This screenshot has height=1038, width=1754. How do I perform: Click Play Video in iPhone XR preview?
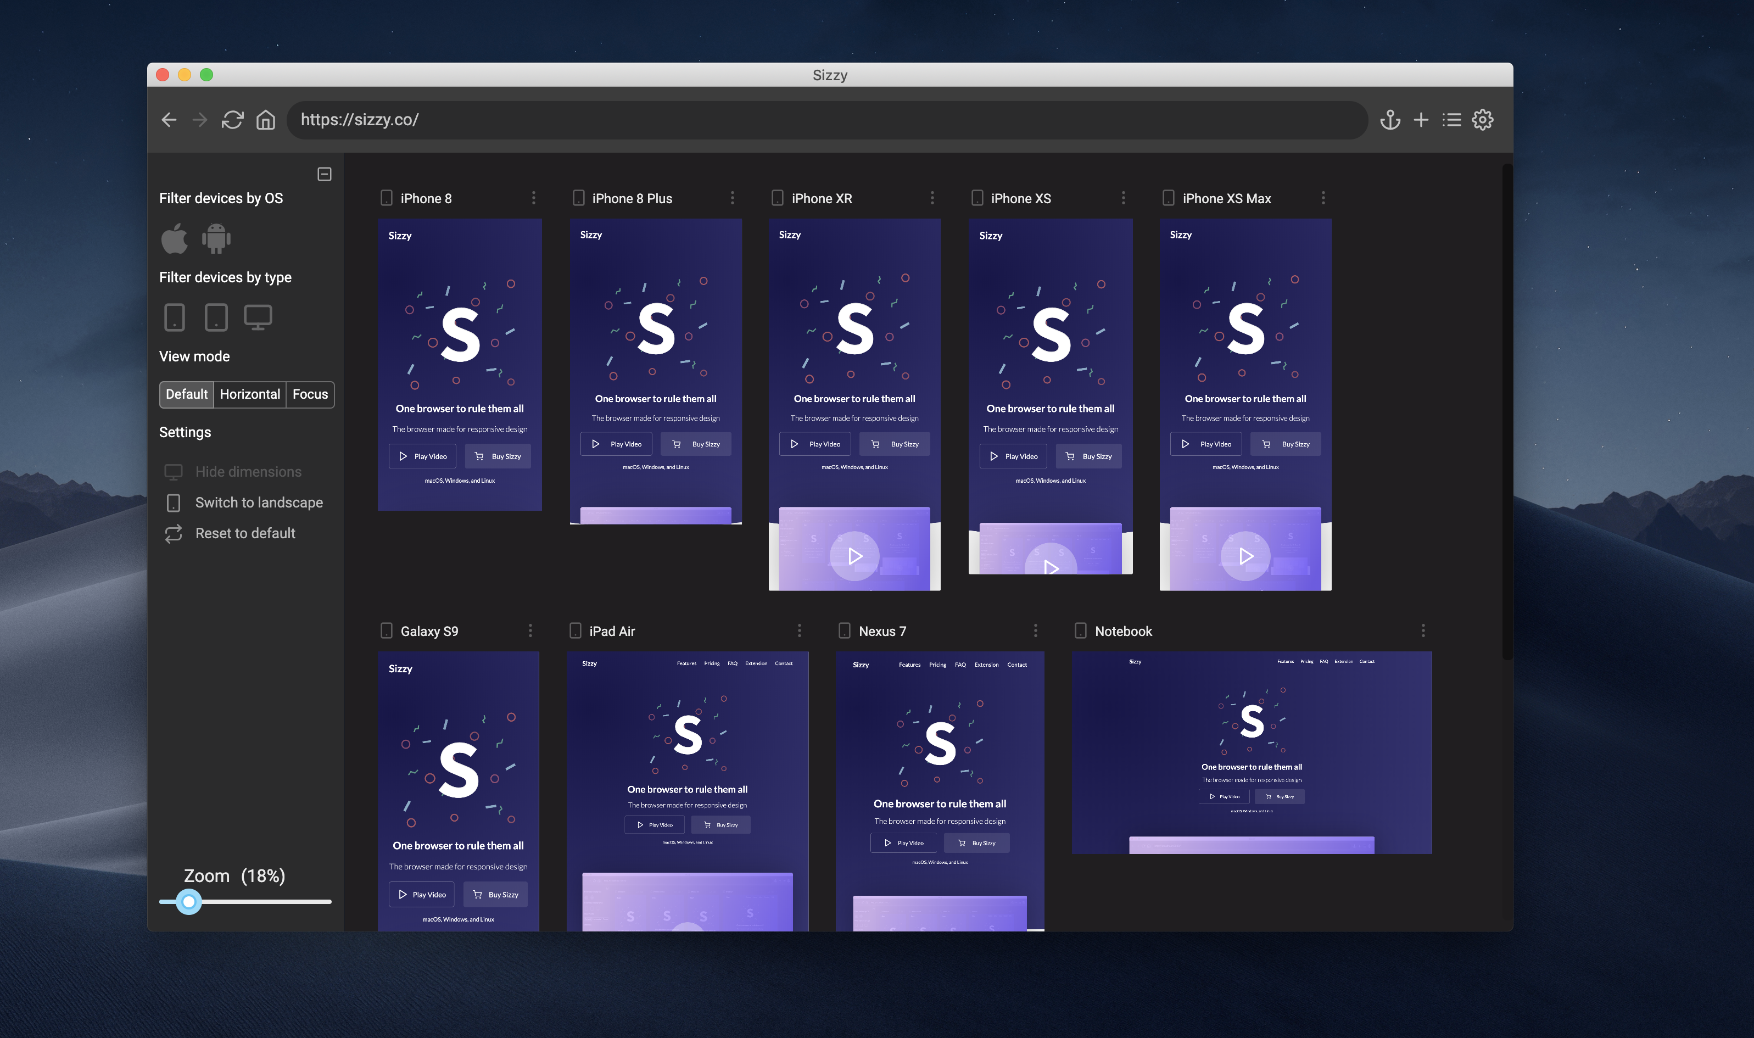click(815, 444)
